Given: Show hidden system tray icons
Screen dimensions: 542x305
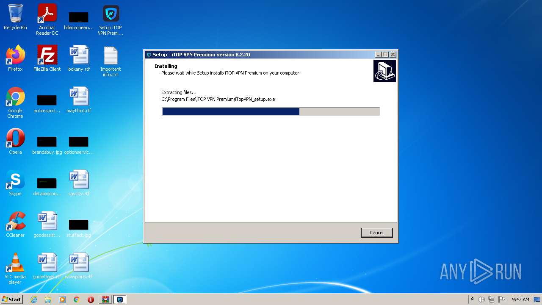Looking at the screenshot, I should 473,299.
